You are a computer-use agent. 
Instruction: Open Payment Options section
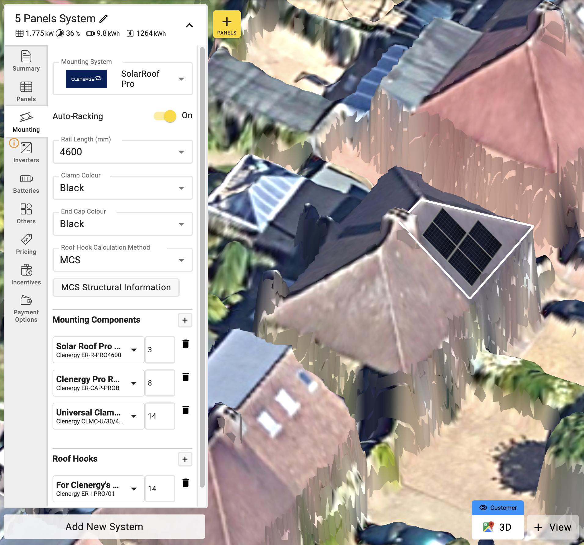coord(26,308)
